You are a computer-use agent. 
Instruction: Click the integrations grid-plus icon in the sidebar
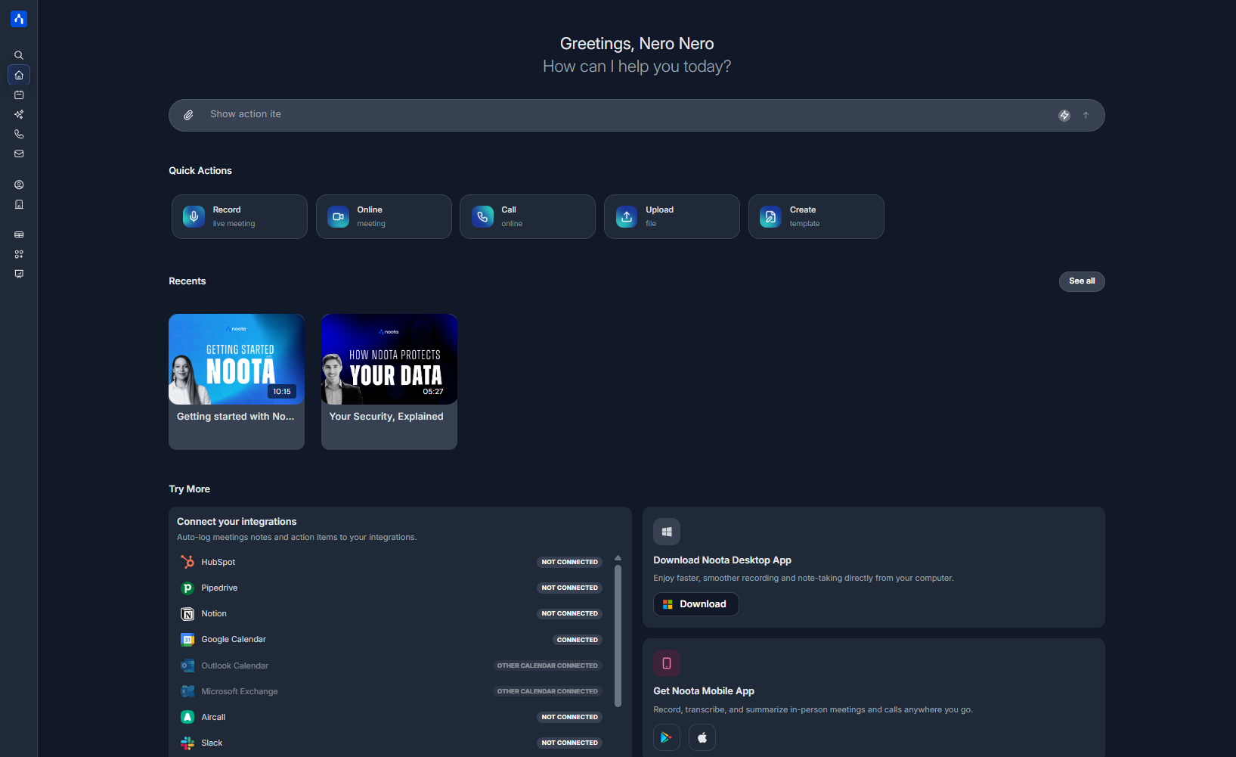[x=19, y=254]
